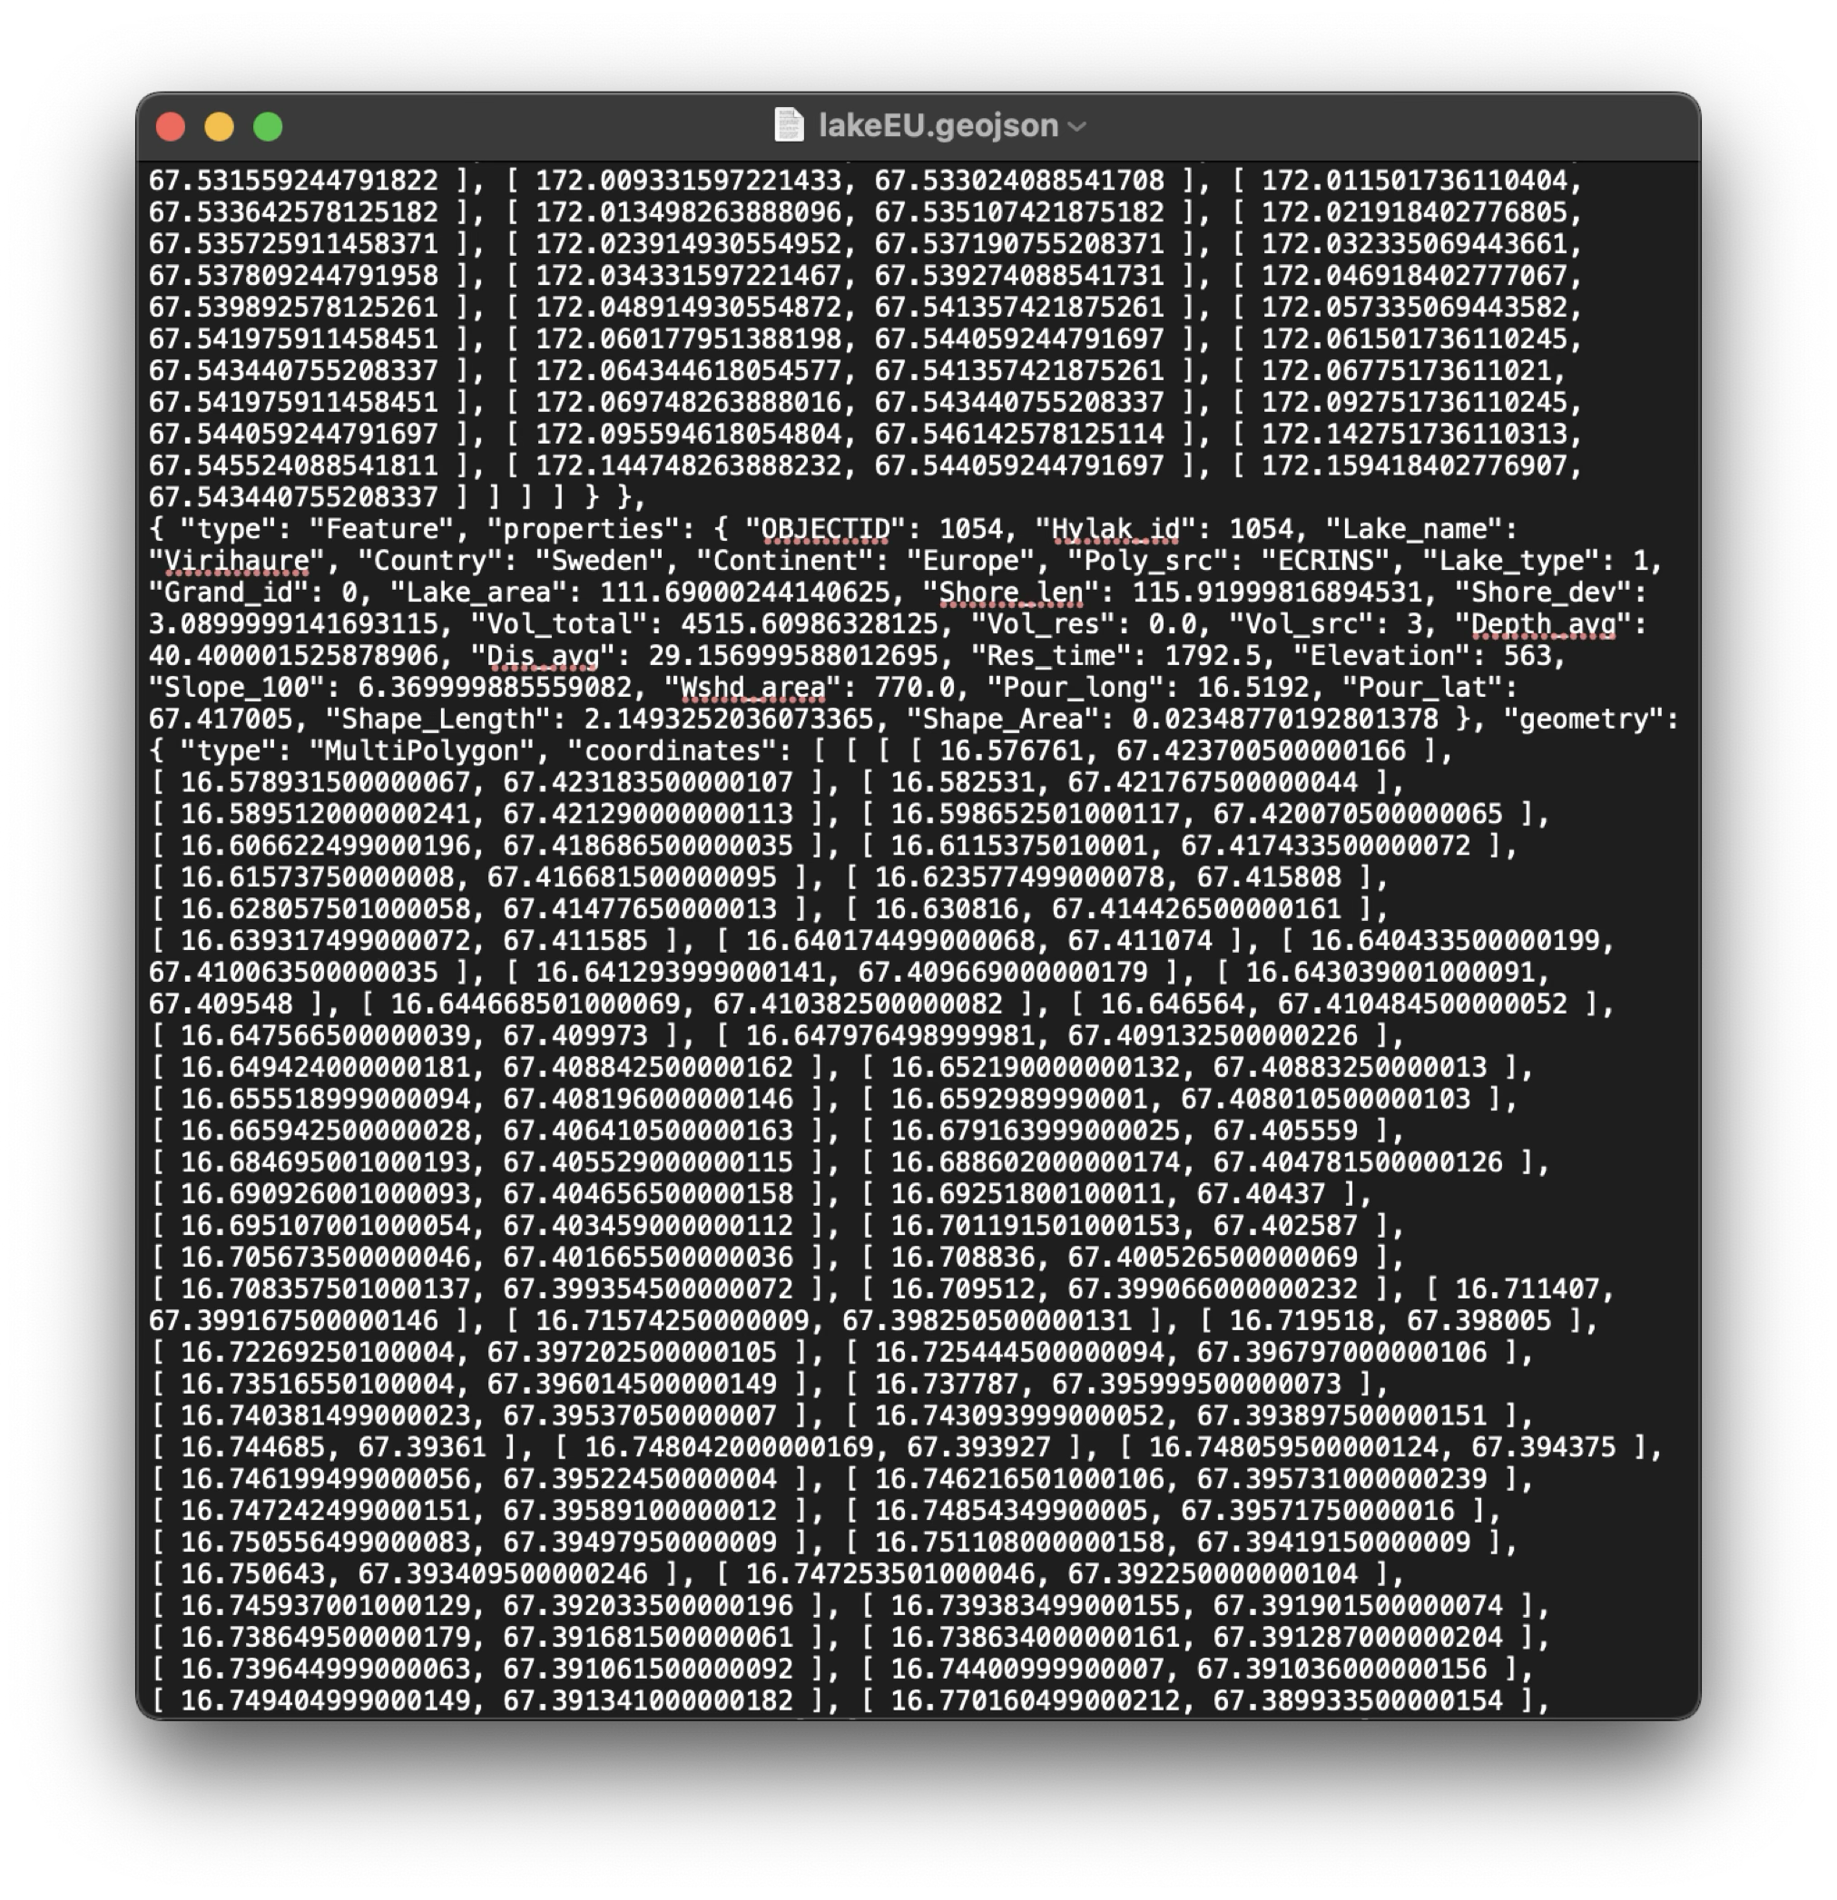Click the Res_time value 1792.5
This screenshot has width=1837, height=1900.
1213,656
